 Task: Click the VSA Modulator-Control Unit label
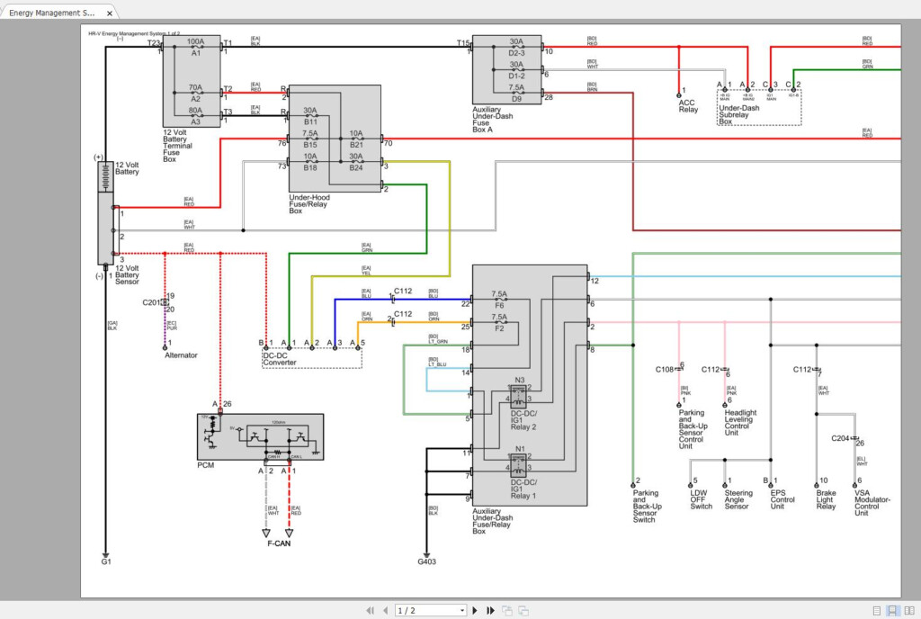click(x=872, y=503)
